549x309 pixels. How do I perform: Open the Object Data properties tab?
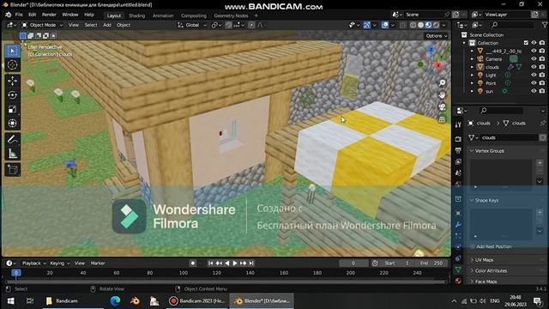(x=458, y=270)
